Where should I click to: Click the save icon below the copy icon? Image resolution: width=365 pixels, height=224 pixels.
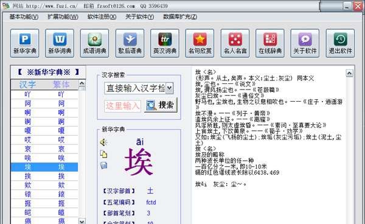click(103, 166)
